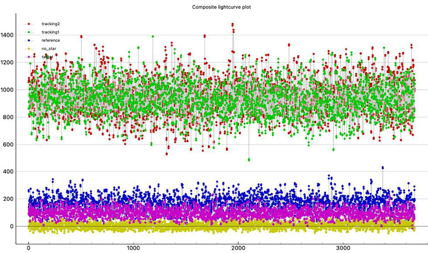Click the red tracking2 legend marker
428x253 pixels.
(x=29, y=24)
